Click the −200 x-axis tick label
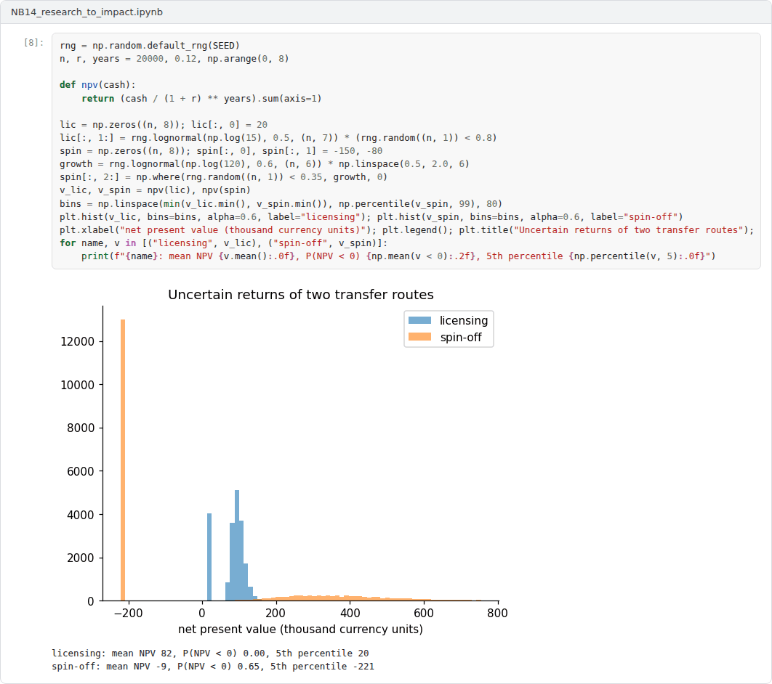The image size is (772, 684). point(128,613)
